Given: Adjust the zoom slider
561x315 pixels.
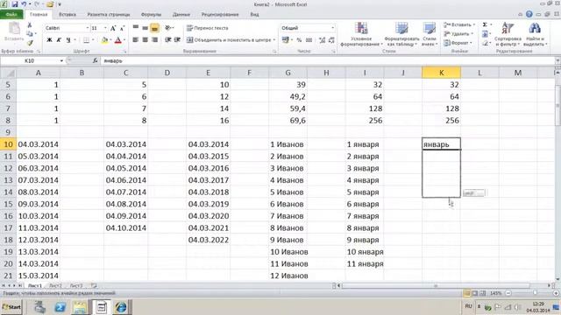Looking at the screenshot, I should pos(536,293).
